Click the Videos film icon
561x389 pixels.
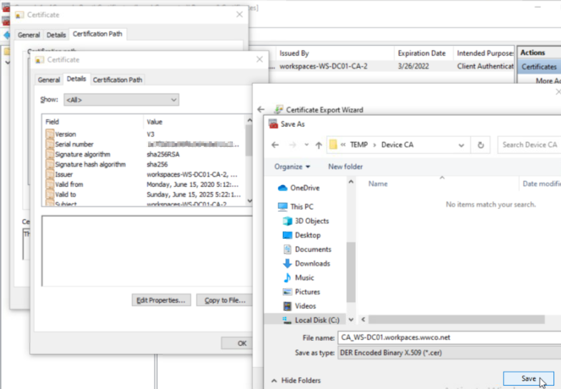287,306
